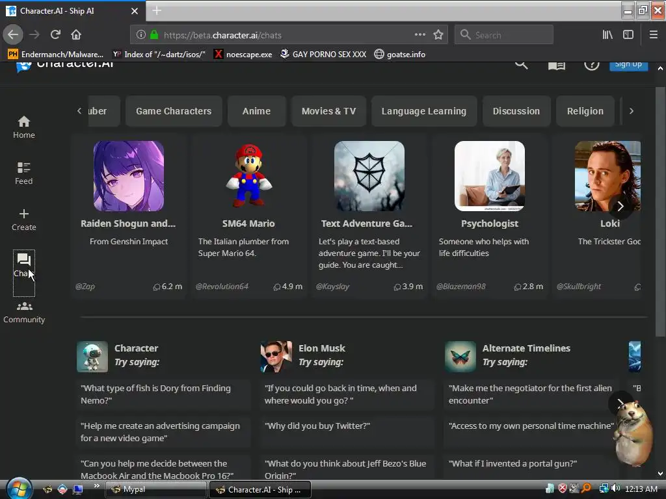Select the Anime category tab

point(256,111)
